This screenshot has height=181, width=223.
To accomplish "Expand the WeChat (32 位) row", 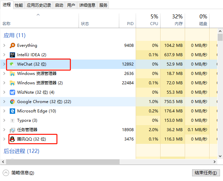I will (x=4, y=64).
